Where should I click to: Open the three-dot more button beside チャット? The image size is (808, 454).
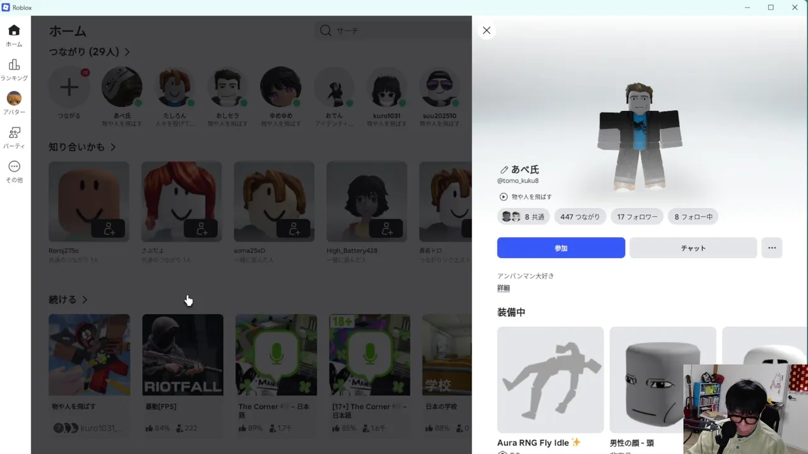(x=772, y=248)
